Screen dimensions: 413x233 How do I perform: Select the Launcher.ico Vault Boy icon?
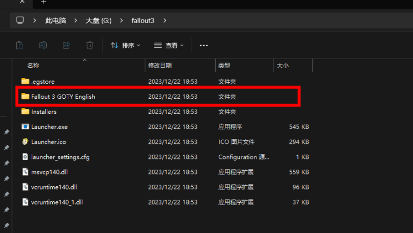click(25, 142)
